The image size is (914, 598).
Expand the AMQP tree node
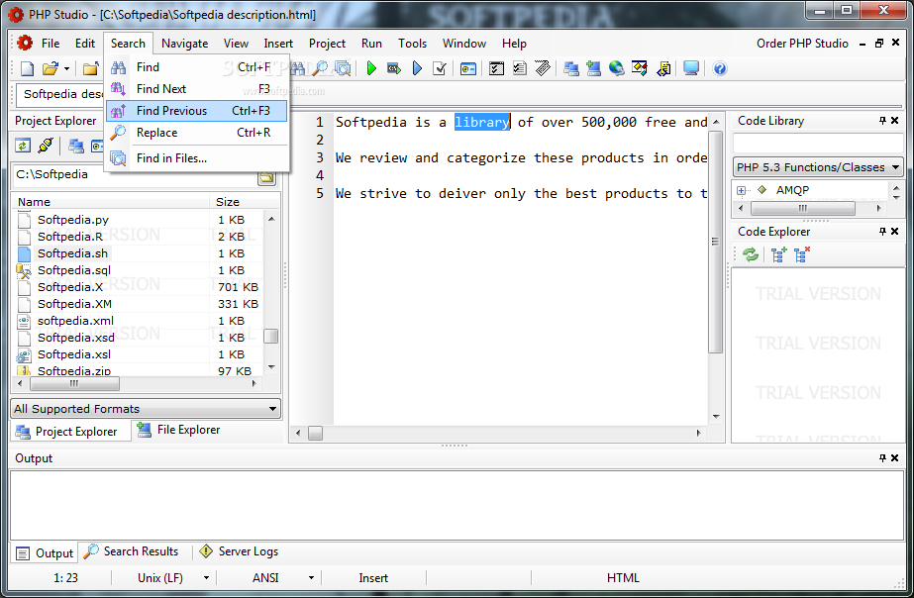742,191
